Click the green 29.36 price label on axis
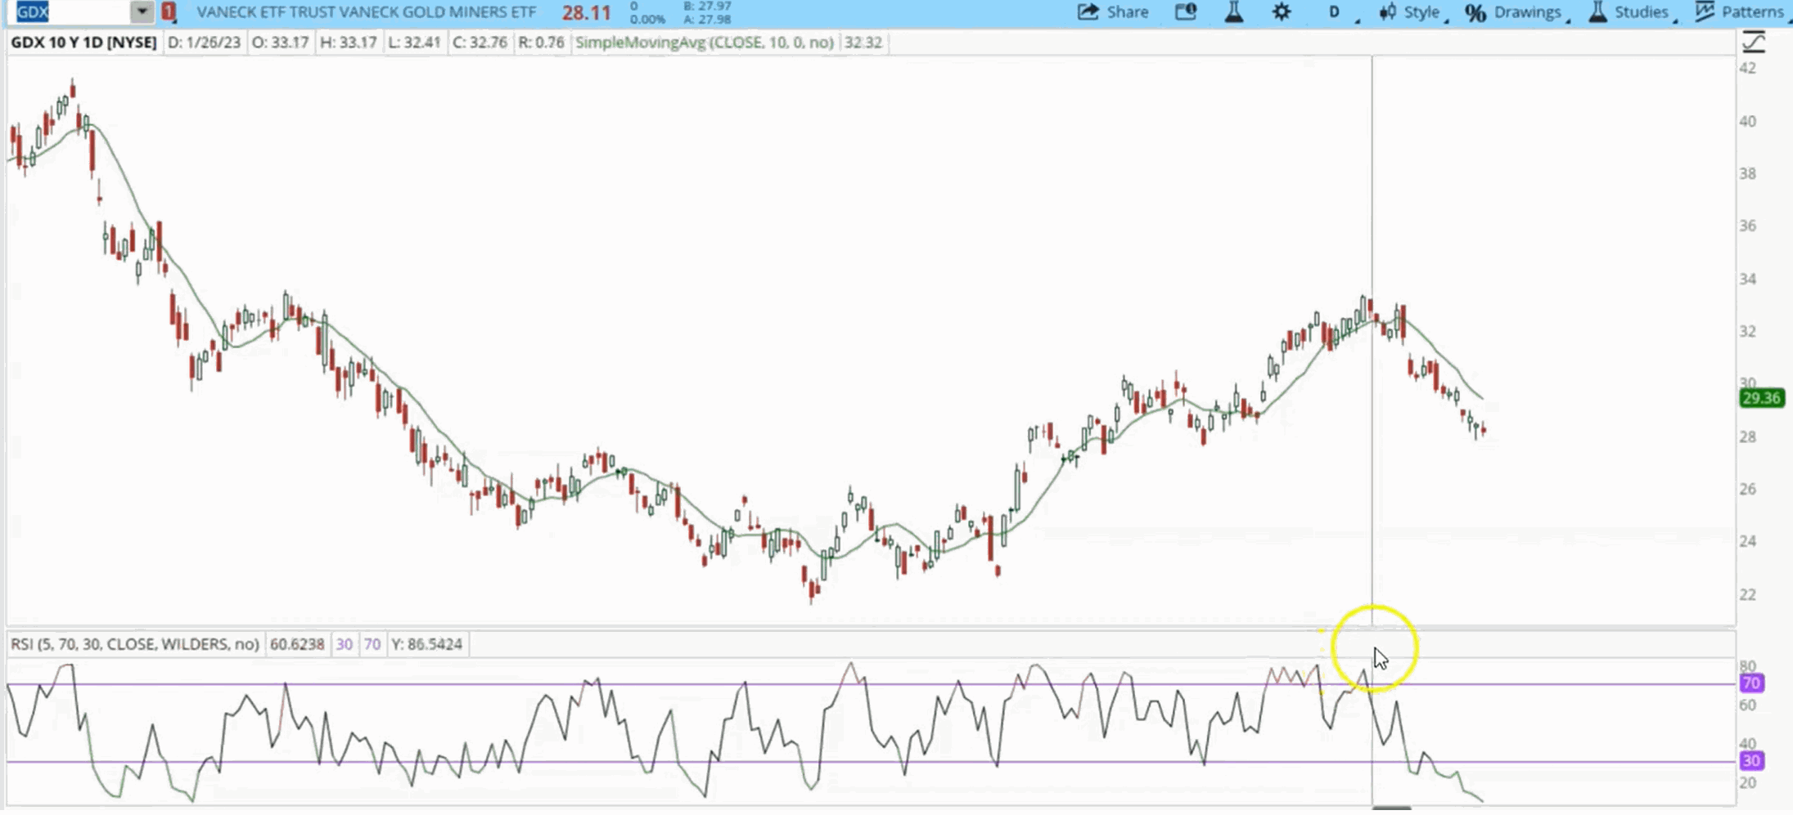 1760,398
